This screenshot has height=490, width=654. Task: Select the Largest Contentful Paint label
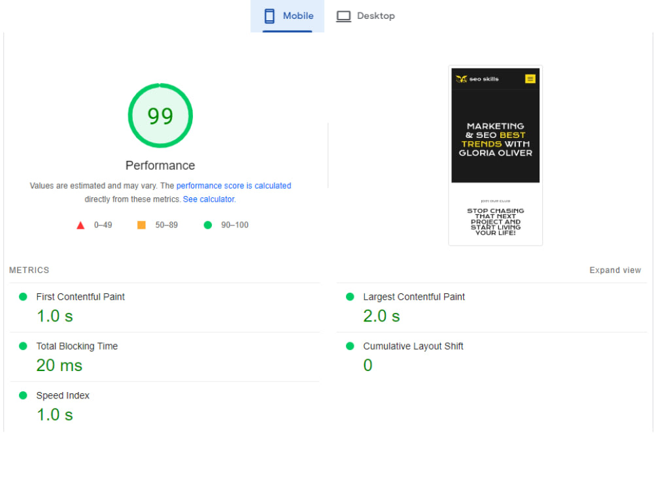click(414, 297)
